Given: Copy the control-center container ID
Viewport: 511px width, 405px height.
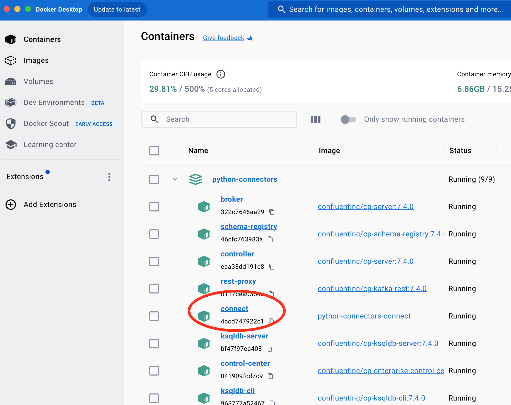Looking at the screenshot, I should [x=270, y=376].
